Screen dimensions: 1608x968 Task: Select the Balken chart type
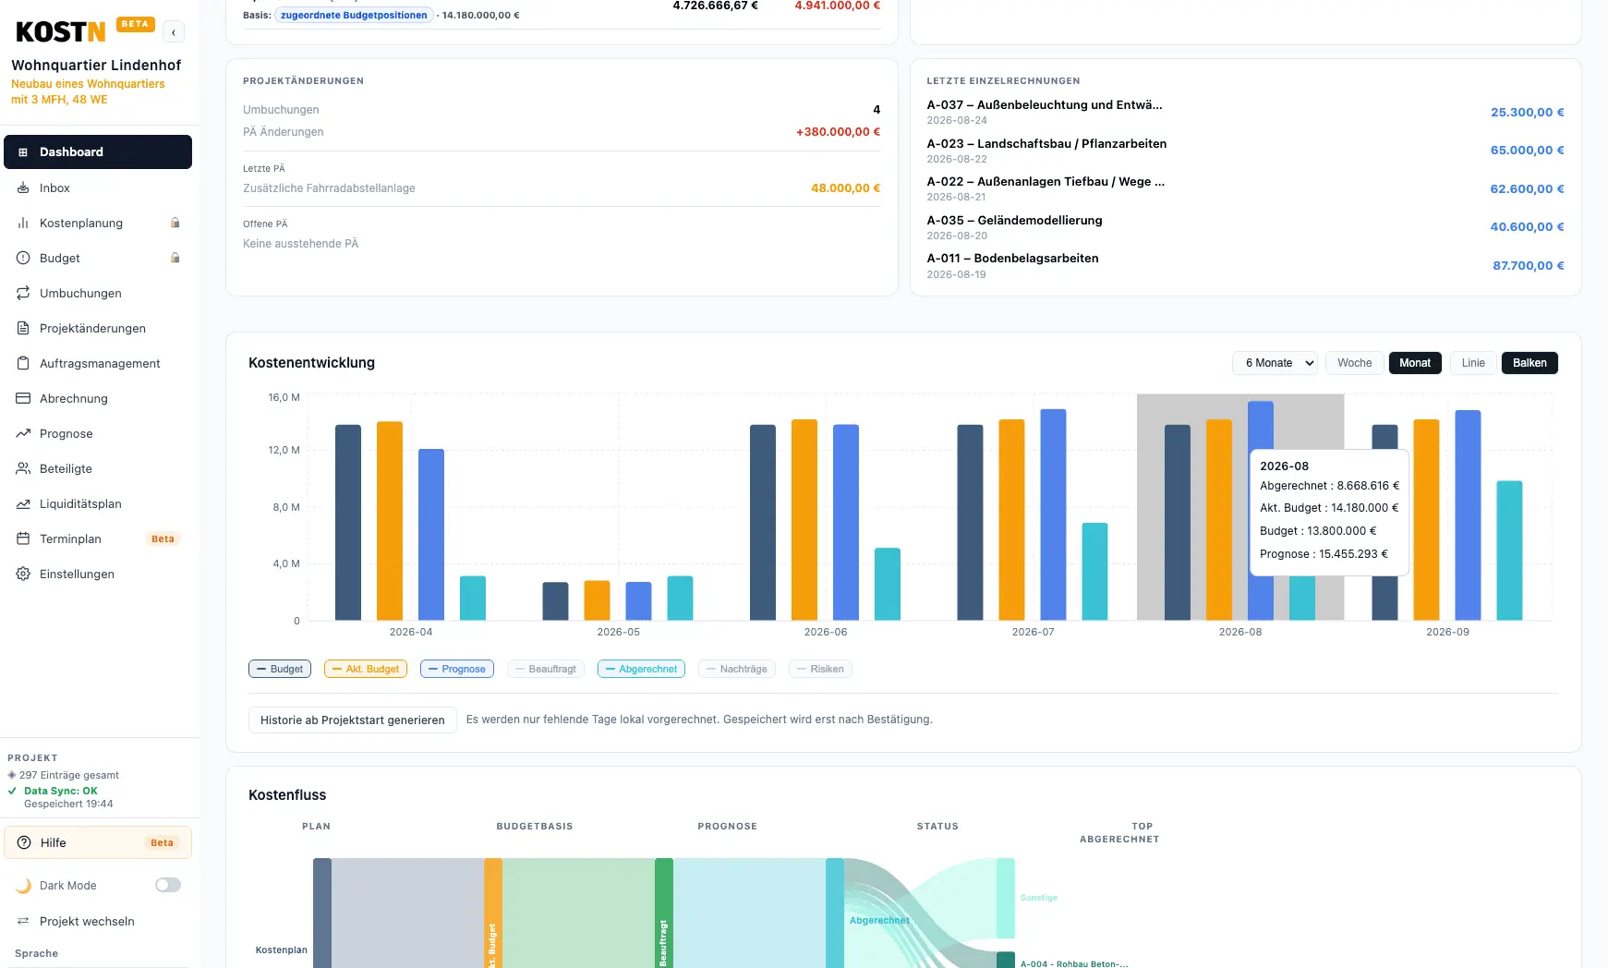pyautogui.click(x=1529, y=363)
